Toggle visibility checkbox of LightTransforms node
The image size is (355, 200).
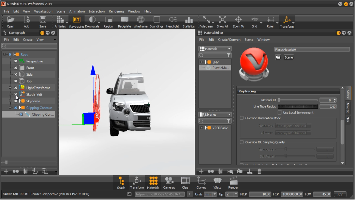pos(16,88)
